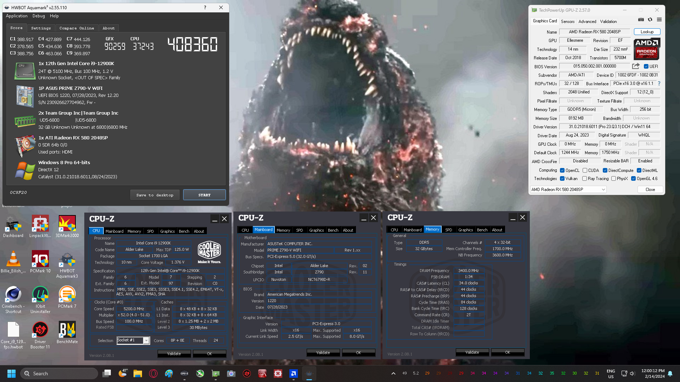Open the Driver Booster 11 desktop icon
Image resolution: width=680 pixels, height=382 pixels.
(40, 335)
